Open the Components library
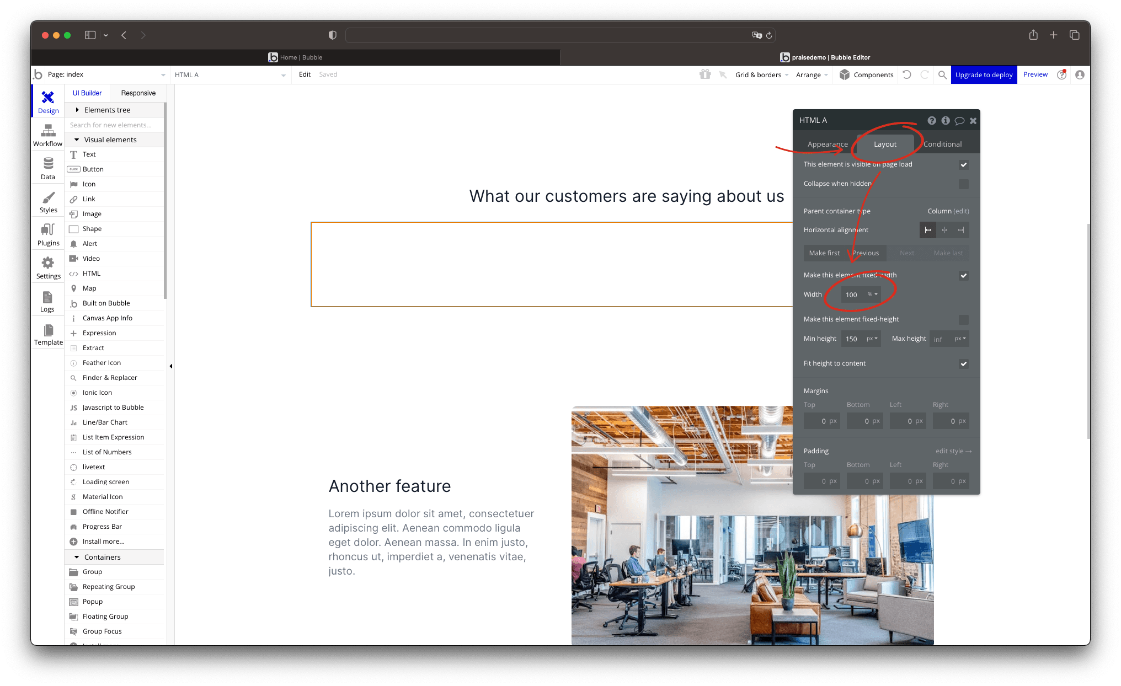Screen dimensions: 1121x686 click(866, 74)
